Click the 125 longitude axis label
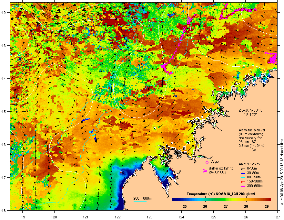 [x=213, y=217]
